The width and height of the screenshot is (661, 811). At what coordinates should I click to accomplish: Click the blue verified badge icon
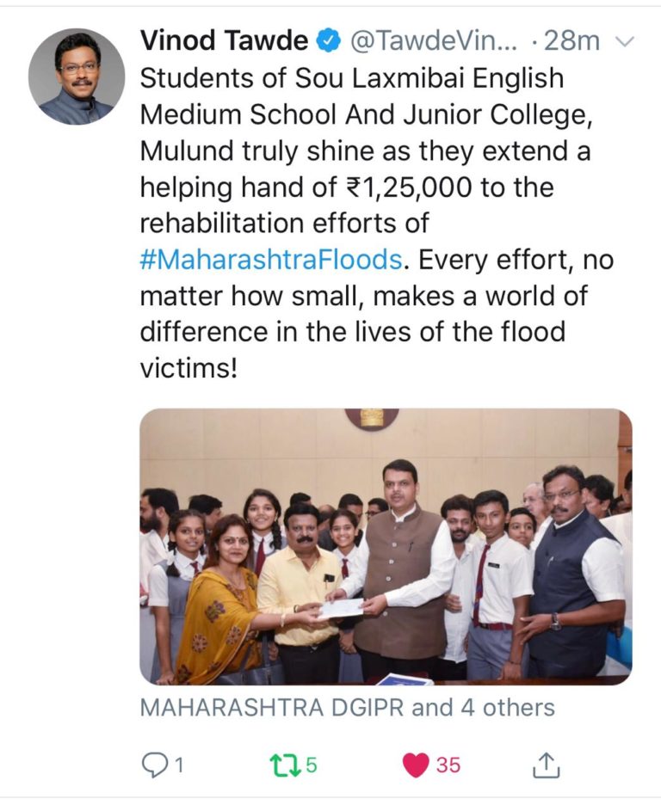pos(329,41)
